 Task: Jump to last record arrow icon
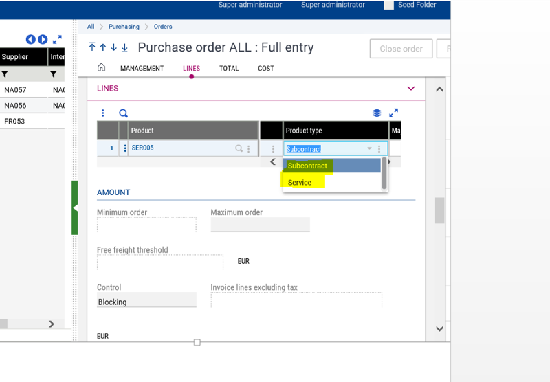point(124,47)
